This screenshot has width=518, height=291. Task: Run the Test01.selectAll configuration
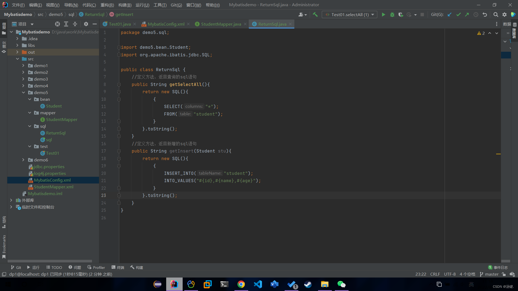tap(383, 15)
